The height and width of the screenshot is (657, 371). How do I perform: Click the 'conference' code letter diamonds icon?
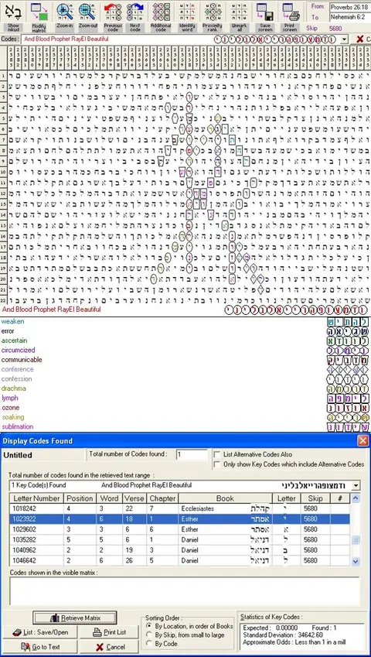click(x=348, y=370)
